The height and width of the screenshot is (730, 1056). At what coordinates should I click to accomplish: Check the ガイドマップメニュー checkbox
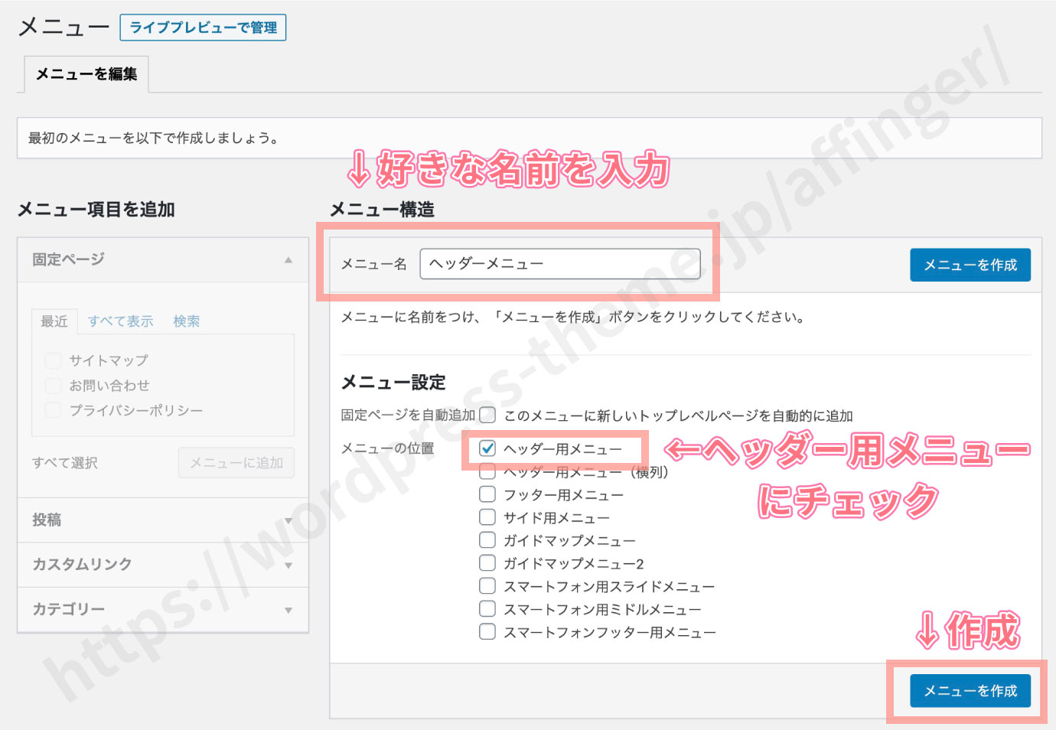[x=487, y=540]
